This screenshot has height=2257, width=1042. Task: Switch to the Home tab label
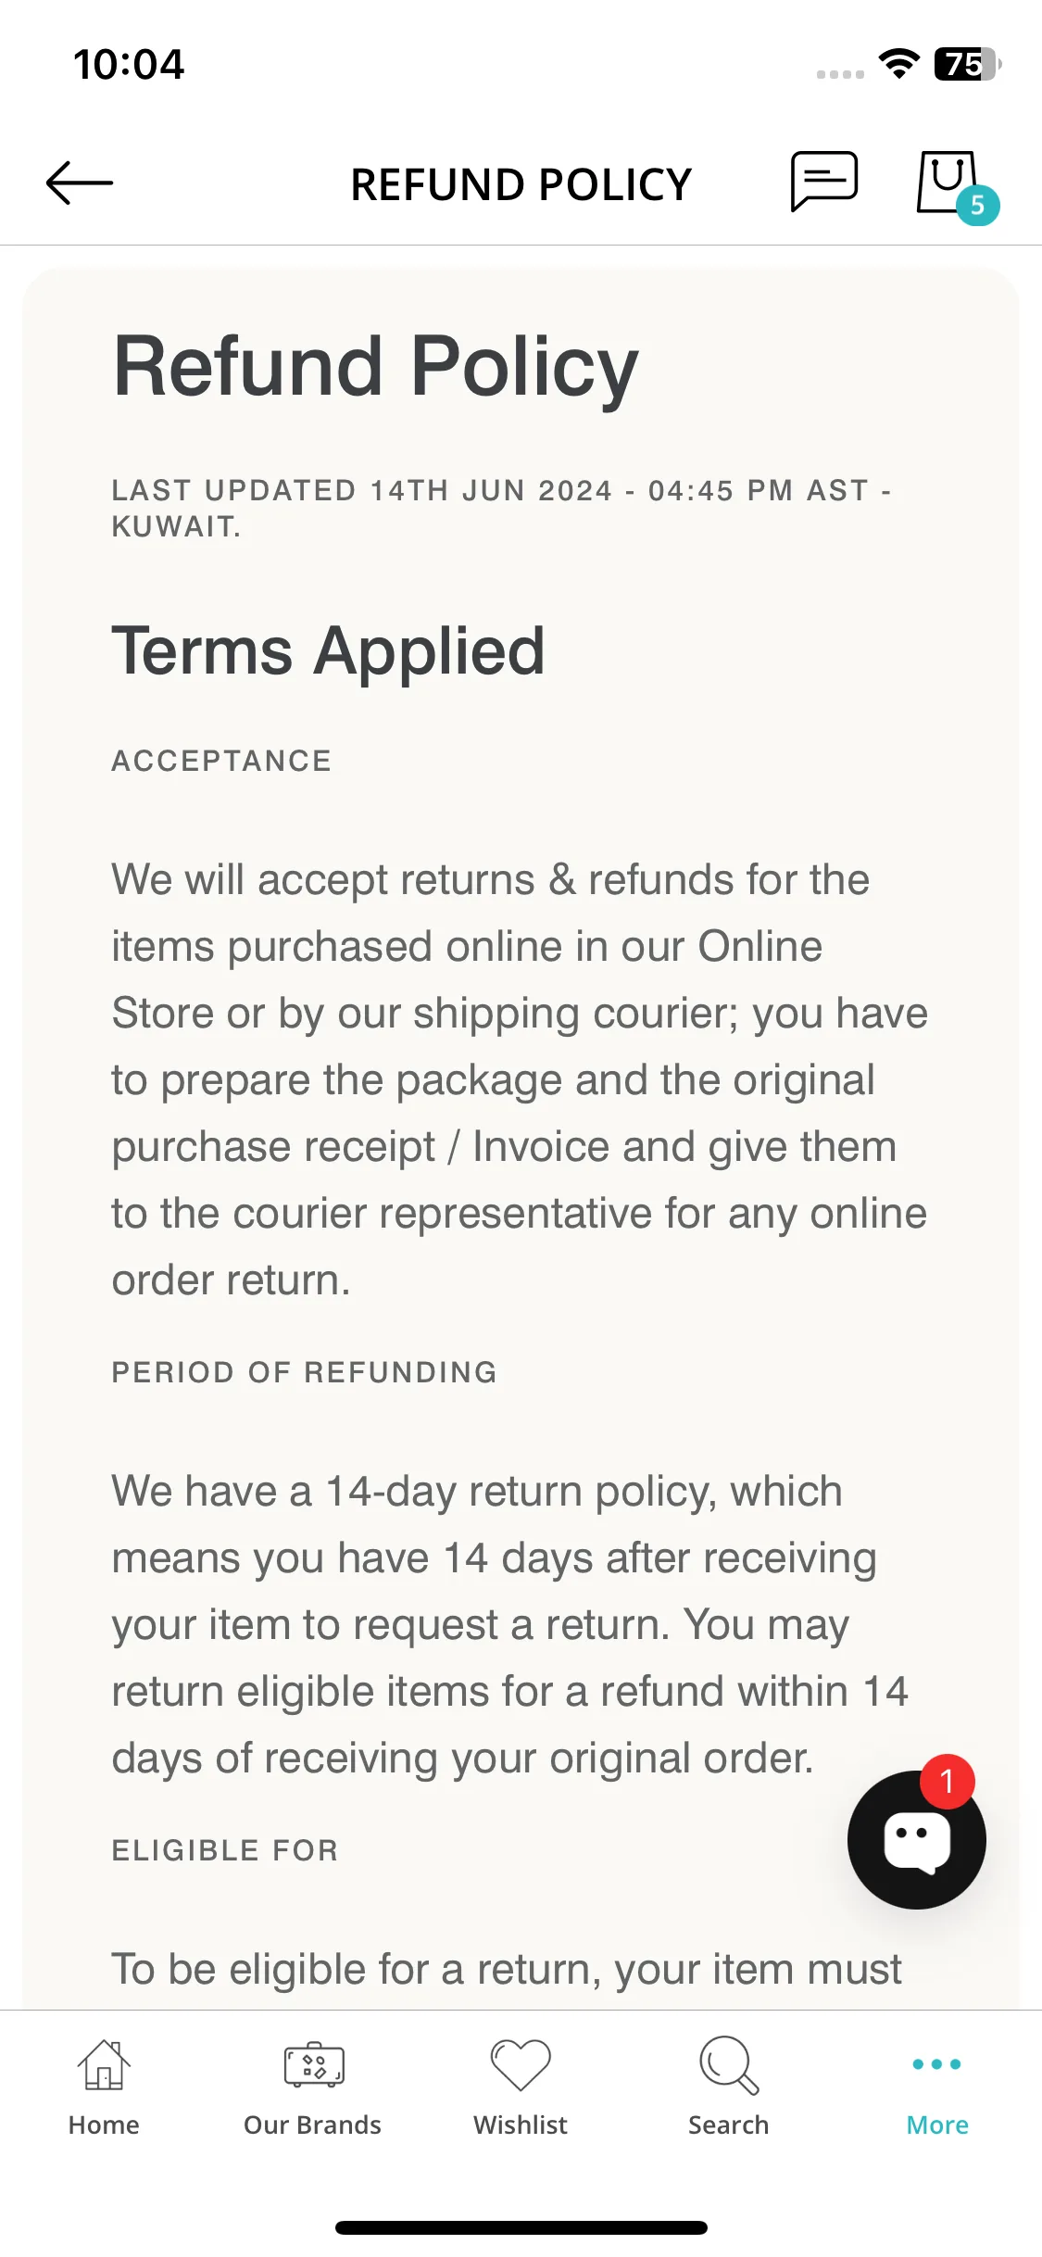(x=104, y=2125)
